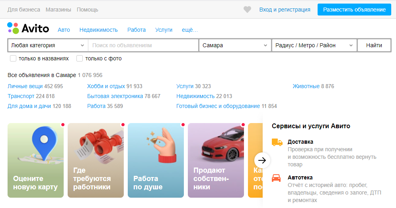The image size is (396, 208).
Task: Focus the "Поиск по объявлениям" search field
Action: [x=143, y=45]
